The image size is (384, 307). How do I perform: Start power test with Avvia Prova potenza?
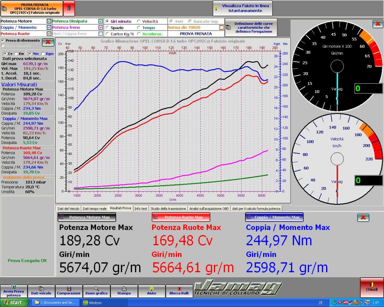pos(14,291)
